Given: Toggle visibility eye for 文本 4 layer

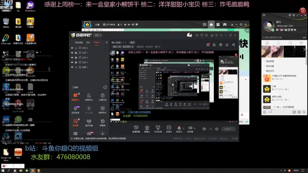Looking at the screenshot, I should (x=72, y=48).
